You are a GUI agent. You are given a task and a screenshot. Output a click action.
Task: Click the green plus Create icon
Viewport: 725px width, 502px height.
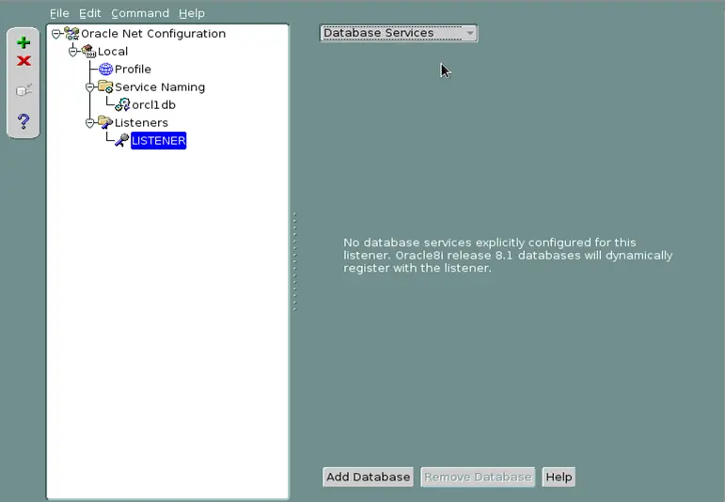[24, 43]
